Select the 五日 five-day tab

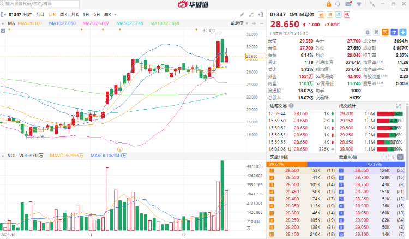coord(40,15)
